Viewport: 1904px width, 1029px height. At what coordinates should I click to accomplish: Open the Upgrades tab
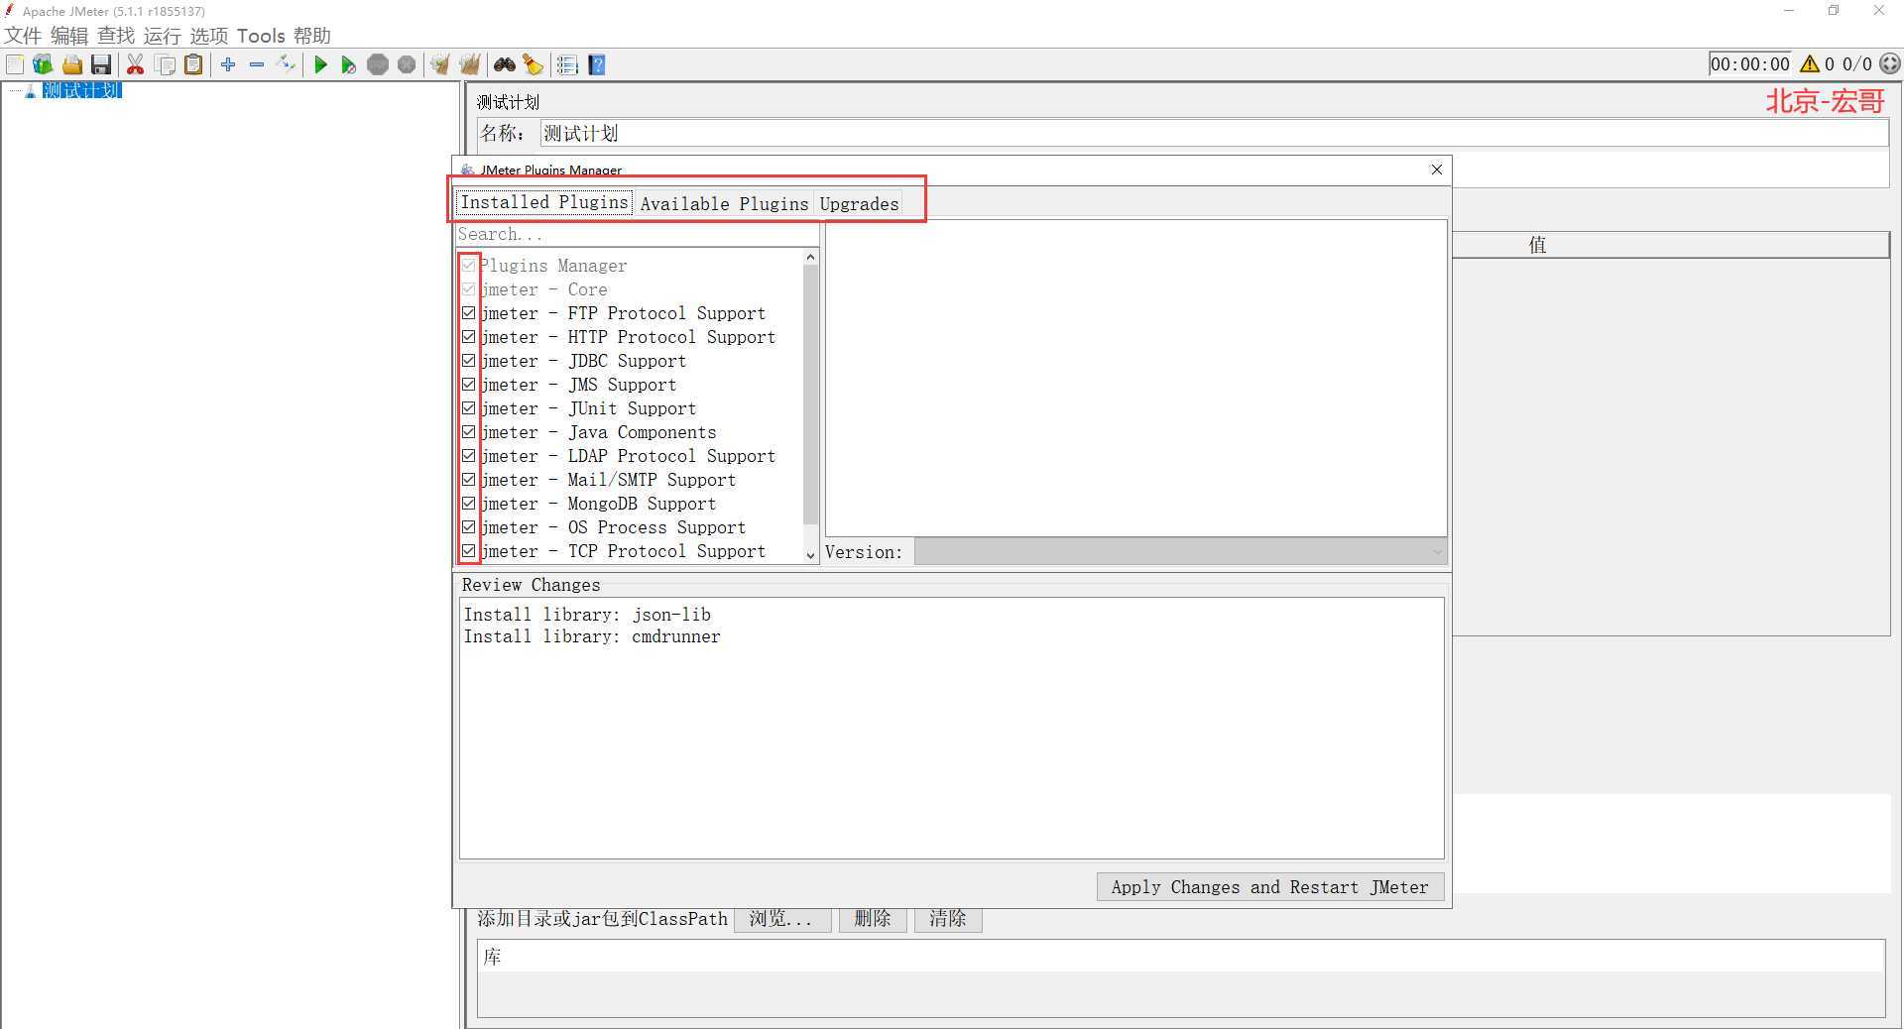point(859,204)
